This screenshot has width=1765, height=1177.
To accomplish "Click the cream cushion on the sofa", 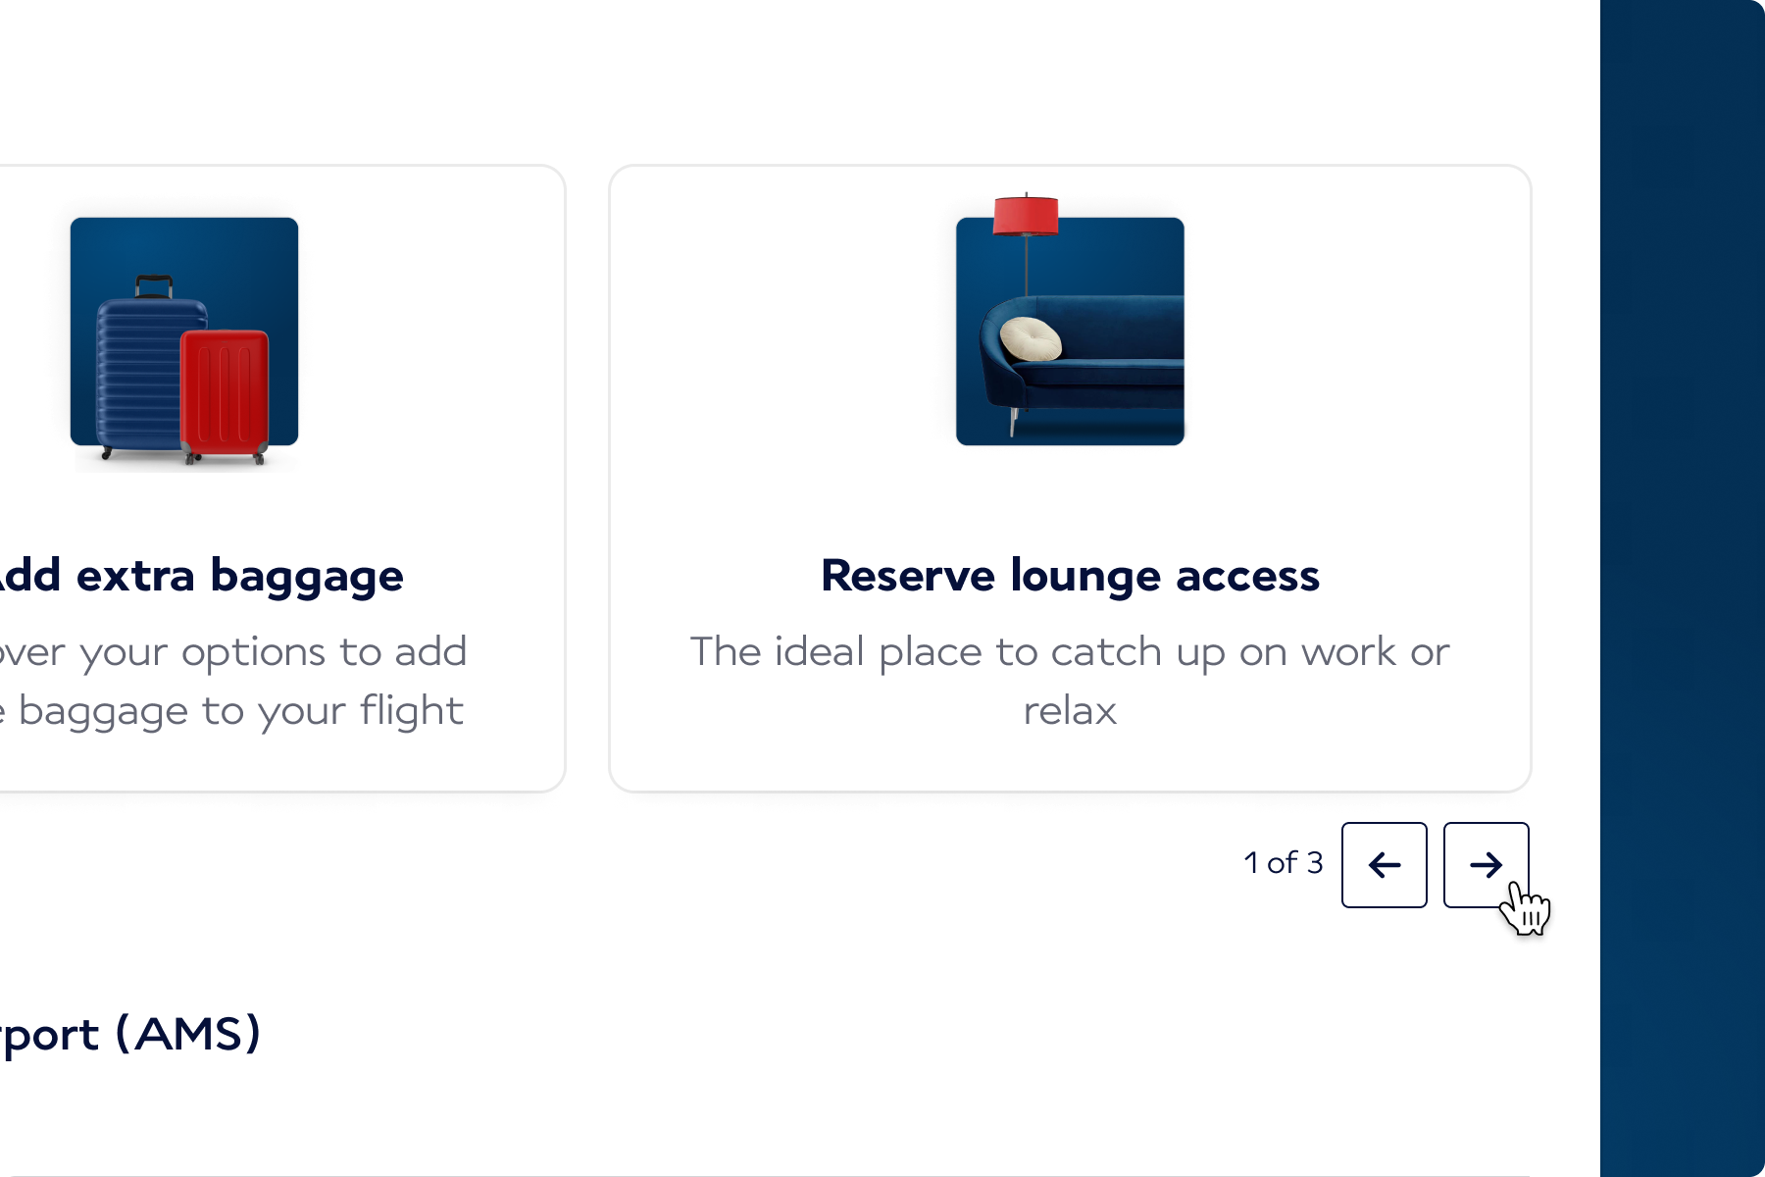I will [x=1031, y=339].
